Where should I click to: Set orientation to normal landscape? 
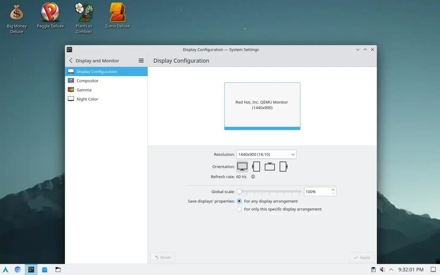pos(242,167)
